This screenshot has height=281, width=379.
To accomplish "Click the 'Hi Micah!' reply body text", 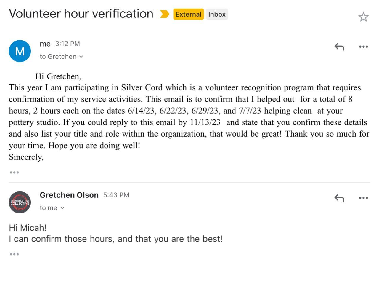I will [x=28, y=228].
